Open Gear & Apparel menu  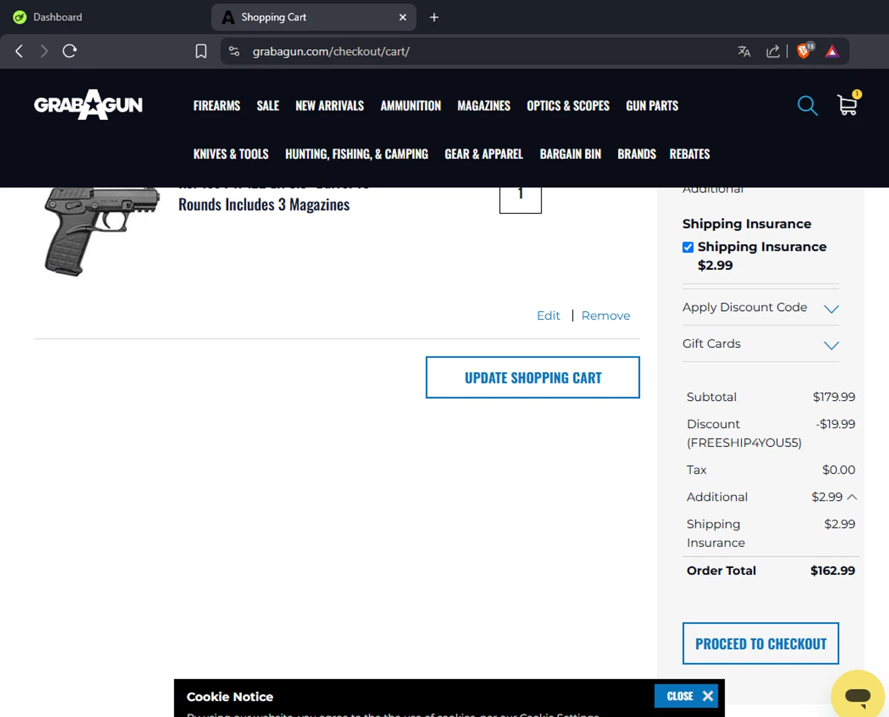pos(484,154)
